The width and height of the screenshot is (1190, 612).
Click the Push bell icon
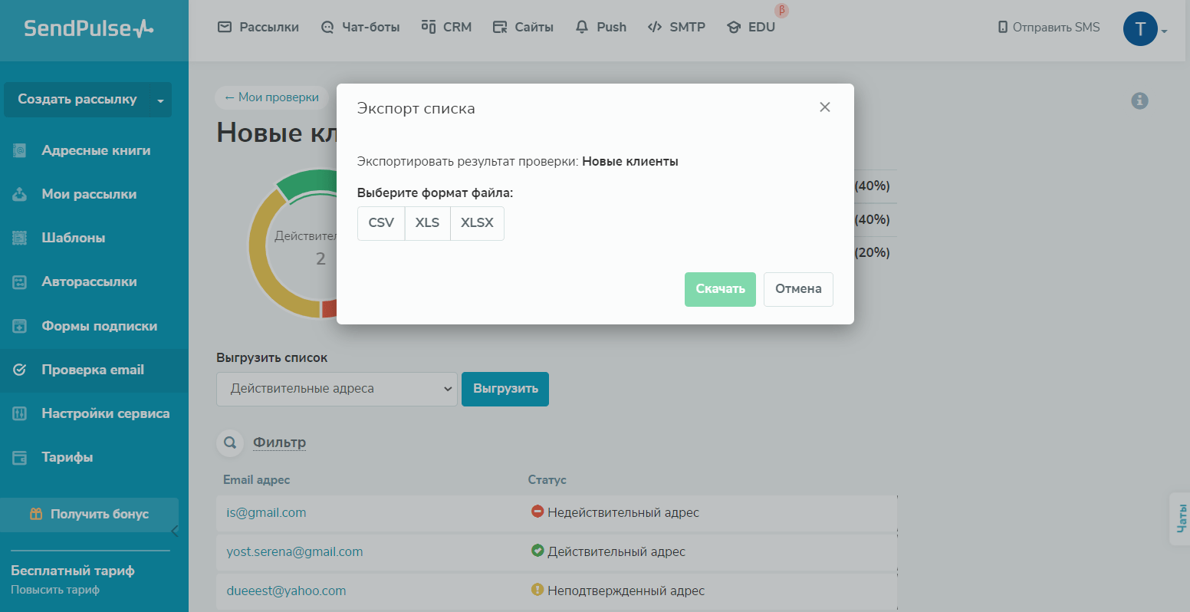582,27
